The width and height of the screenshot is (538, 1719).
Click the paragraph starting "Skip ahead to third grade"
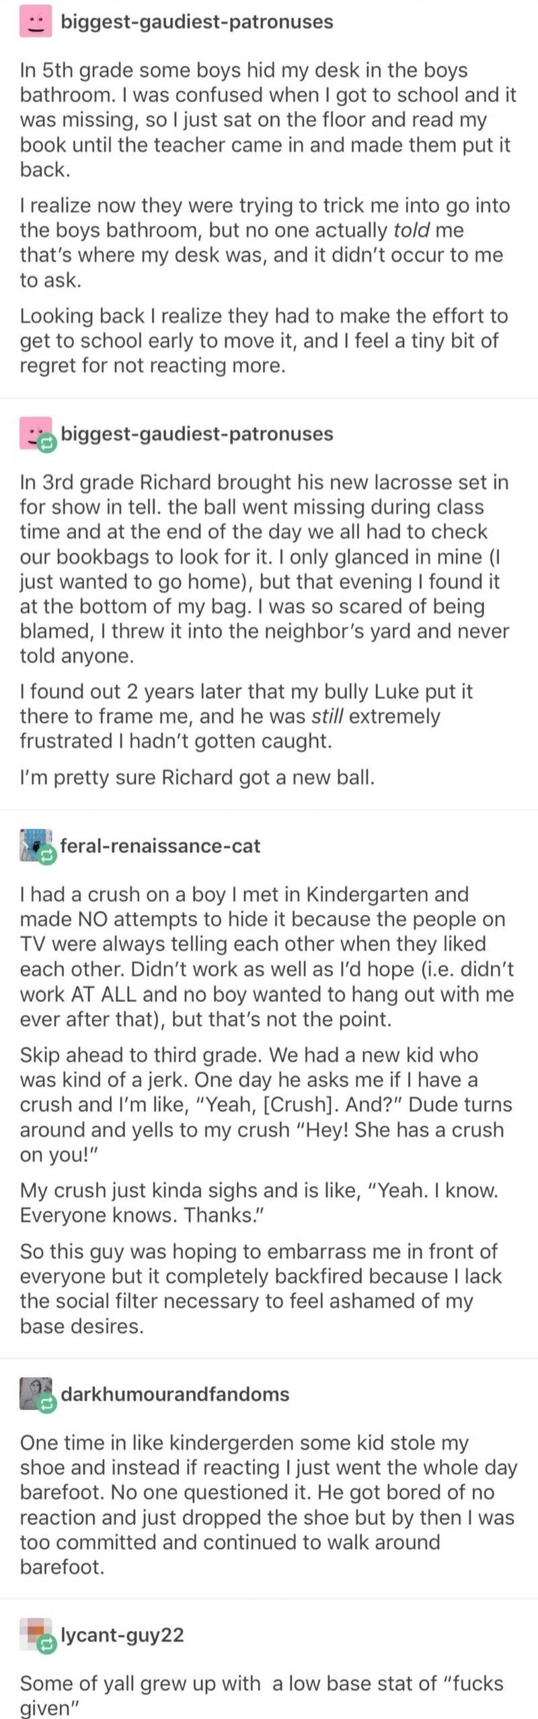[x=266, y=1104]
